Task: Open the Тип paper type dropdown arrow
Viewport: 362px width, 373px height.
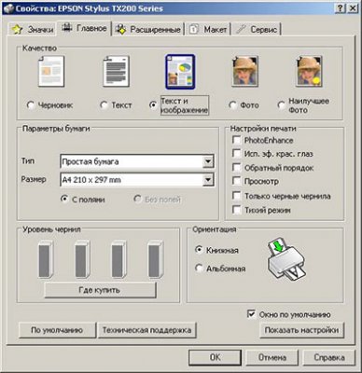Action: click(208, 161)
